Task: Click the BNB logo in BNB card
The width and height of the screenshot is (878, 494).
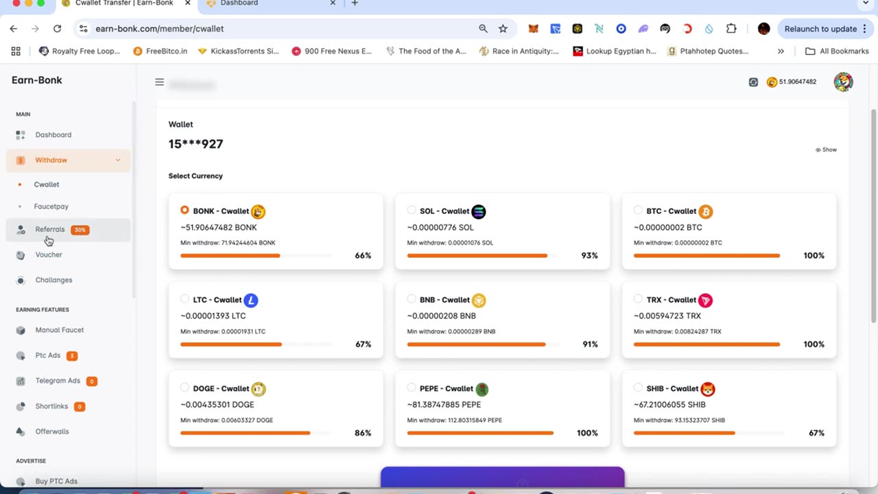Action: pyautogui.click(x=479, y=300)
